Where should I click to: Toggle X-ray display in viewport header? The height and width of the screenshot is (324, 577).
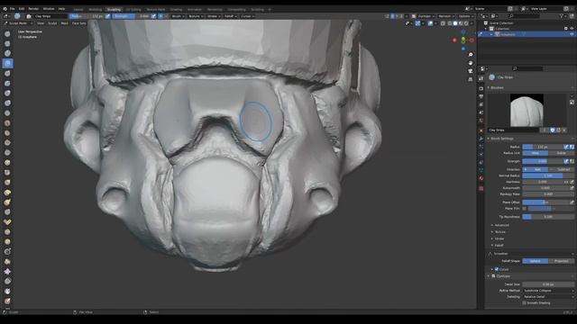click(443, 23)
